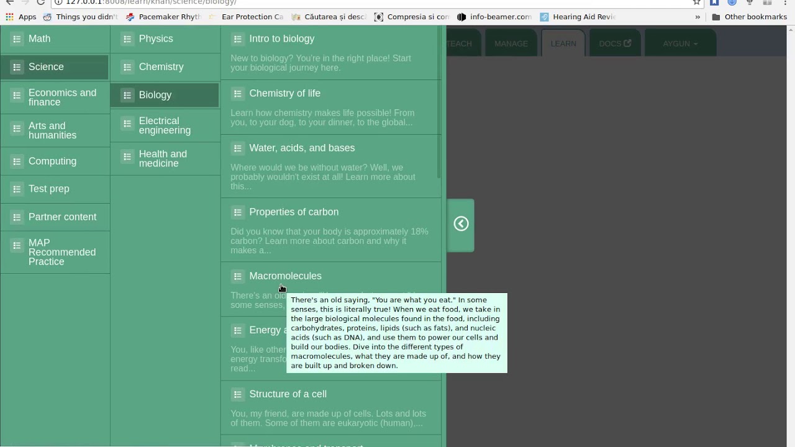Click the list icon beside Macromolecules
Image resolution: width=795 pixels, height=447 pixels.
(237, 276)
